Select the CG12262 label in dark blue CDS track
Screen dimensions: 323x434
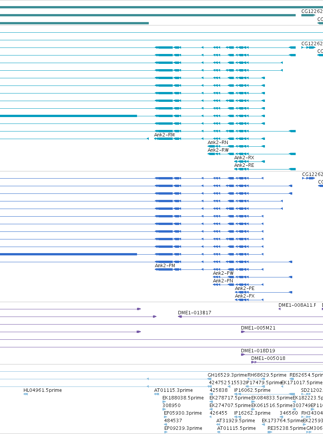pyautogui.click(x=312, y=174)
